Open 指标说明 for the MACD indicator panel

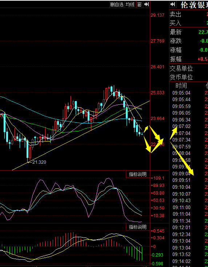point(138,227)
